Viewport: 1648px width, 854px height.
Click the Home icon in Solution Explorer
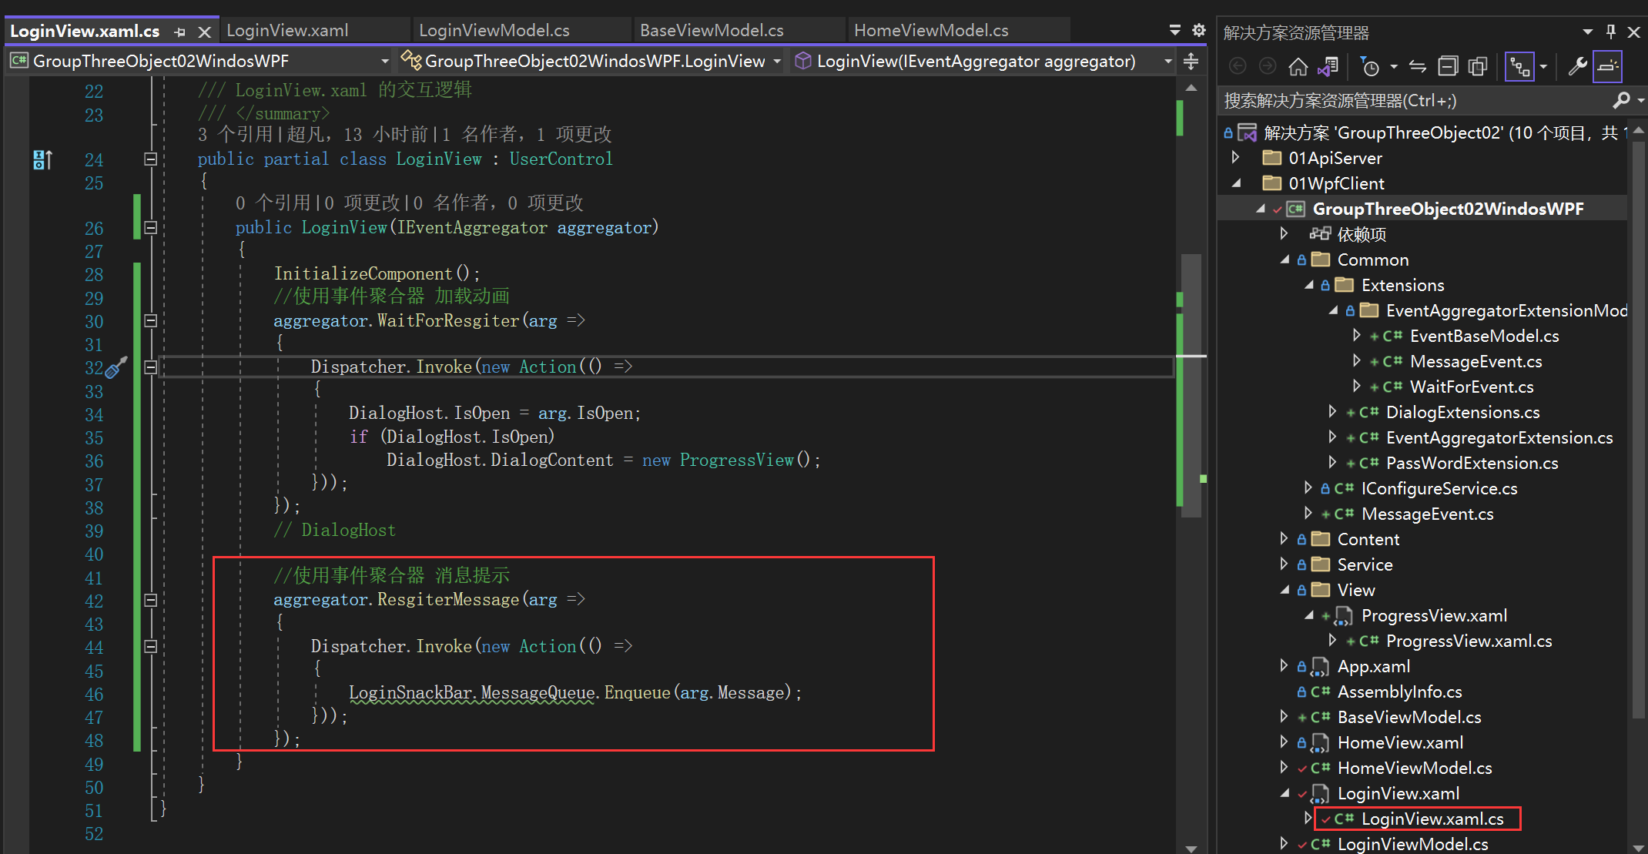[x=1298, y=67]
